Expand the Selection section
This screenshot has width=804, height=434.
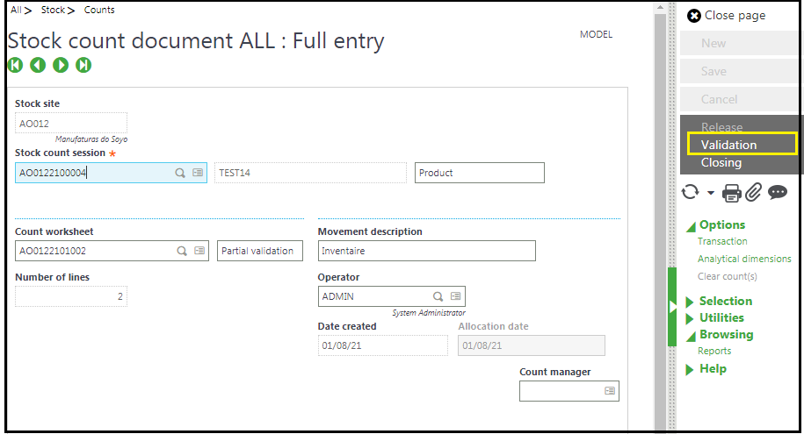point(690,302)
